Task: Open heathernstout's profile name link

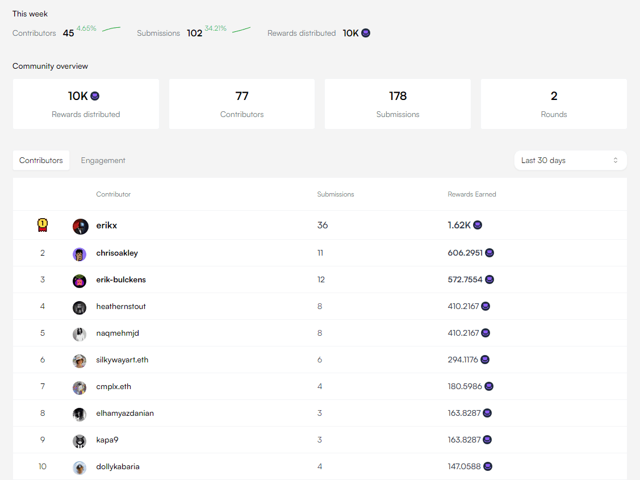Action: (121, 306)
